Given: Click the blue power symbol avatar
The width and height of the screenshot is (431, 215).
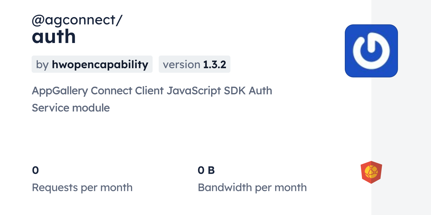Looking at the screenshot, I should [x=371, y=51].
